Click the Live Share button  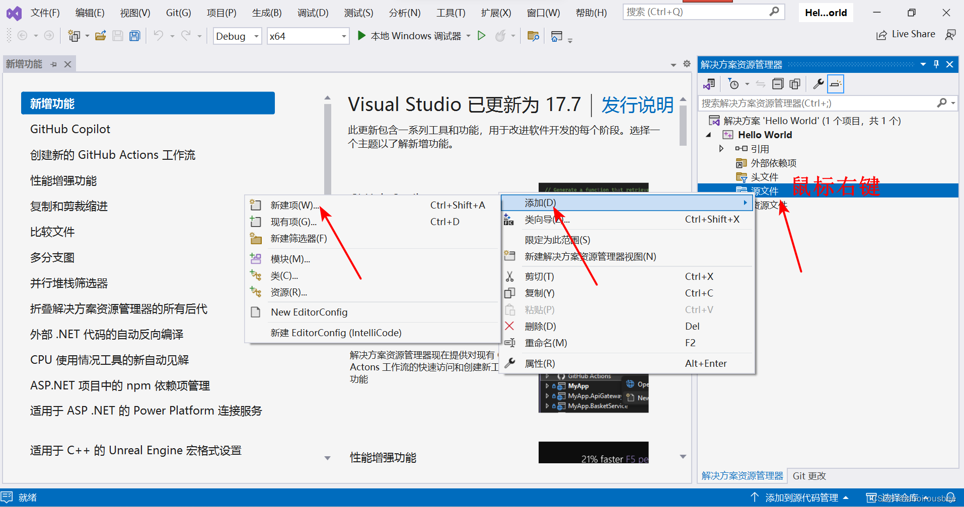click(x=906, y=34)
